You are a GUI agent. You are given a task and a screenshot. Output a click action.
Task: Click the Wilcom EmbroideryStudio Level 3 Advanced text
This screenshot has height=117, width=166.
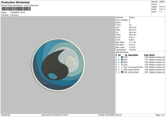(x=20, y=6)
